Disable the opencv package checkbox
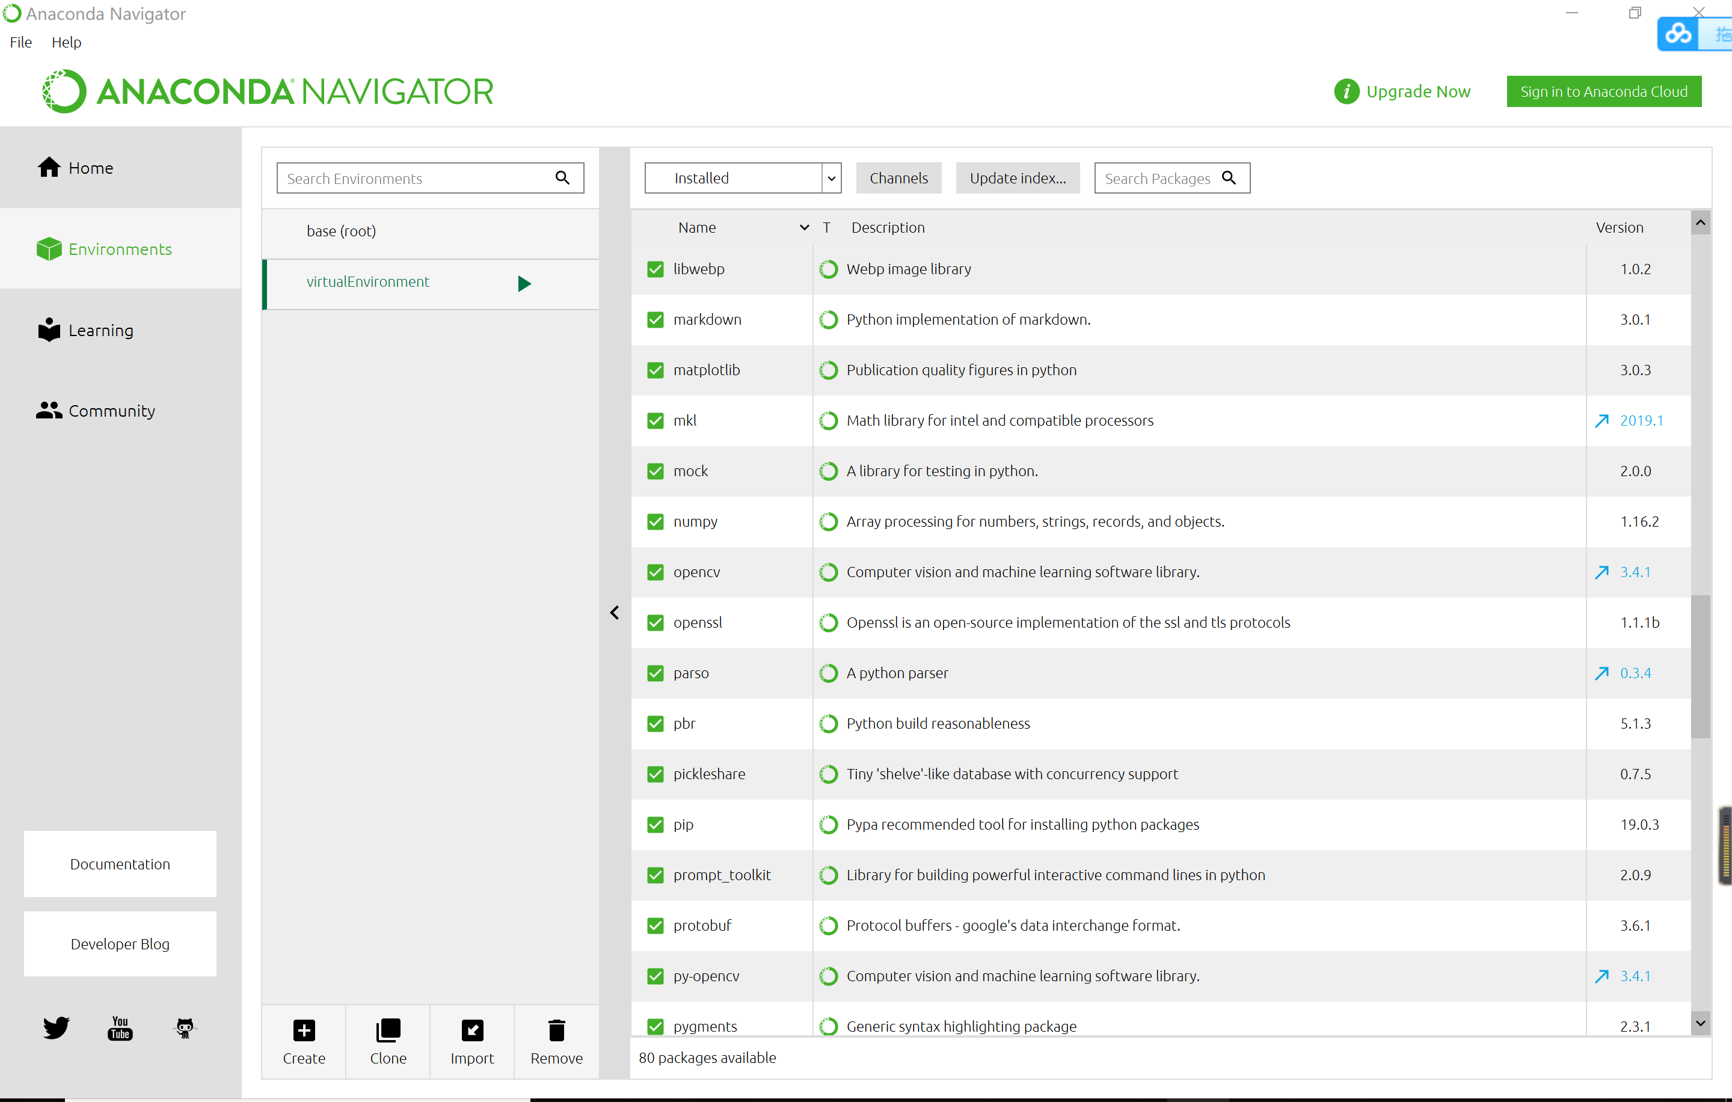1732x1102 pixels. tap(655, 572)
